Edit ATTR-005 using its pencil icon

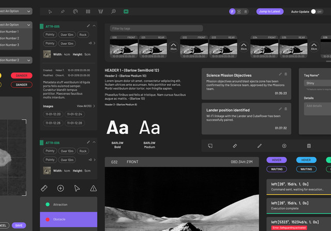88,26
